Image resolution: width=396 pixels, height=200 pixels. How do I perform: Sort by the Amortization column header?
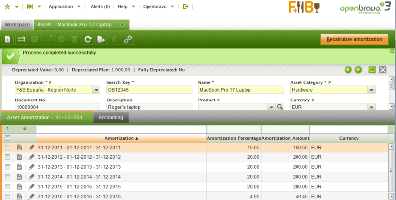pyautogui.click(x=121, y=138)
